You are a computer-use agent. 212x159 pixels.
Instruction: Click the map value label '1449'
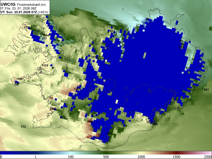(90, 122)
